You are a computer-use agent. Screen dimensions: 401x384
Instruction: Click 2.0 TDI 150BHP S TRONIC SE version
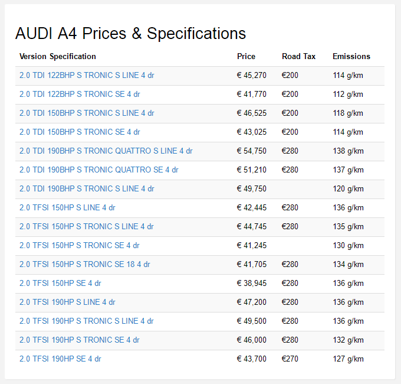[x=80, y=132]
